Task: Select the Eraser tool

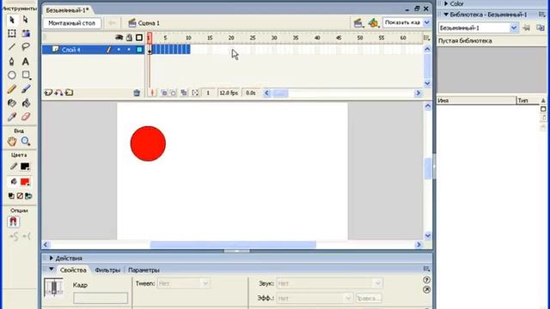Action: click(x=26, y=117)
